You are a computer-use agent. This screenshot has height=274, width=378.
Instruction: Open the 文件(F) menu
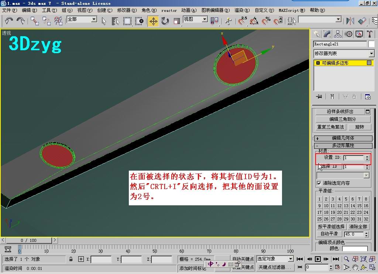(10, 10)
